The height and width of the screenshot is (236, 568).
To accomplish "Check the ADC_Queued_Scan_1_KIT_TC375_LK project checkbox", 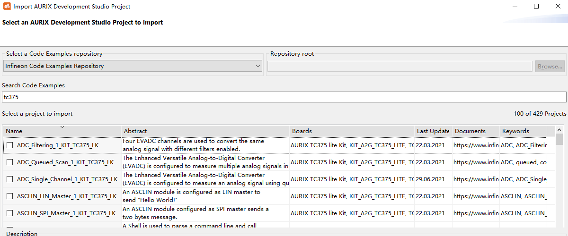I will pos(9,162).
